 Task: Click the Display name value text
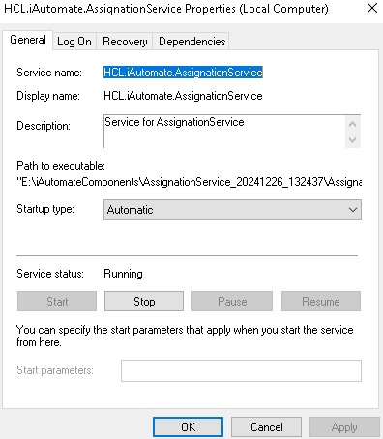tap(183, 96)
